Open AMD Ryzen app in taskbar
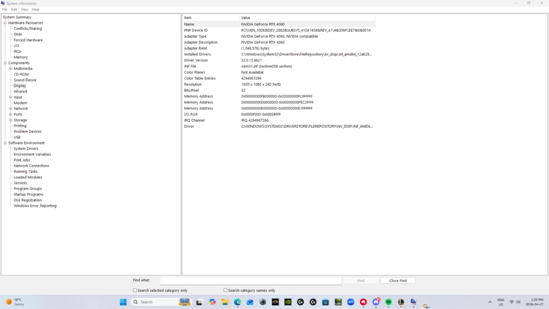Viewport: 549px width, 309px height. (275, 302)
